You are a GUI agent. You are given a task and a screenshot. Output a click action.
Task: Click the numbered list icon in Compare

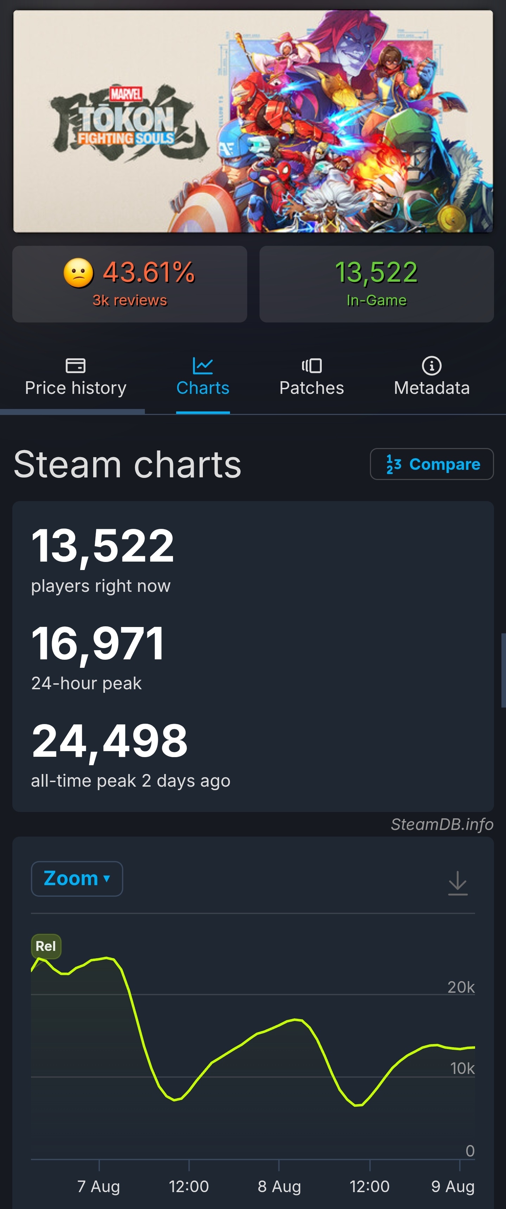tap(394, 464)
